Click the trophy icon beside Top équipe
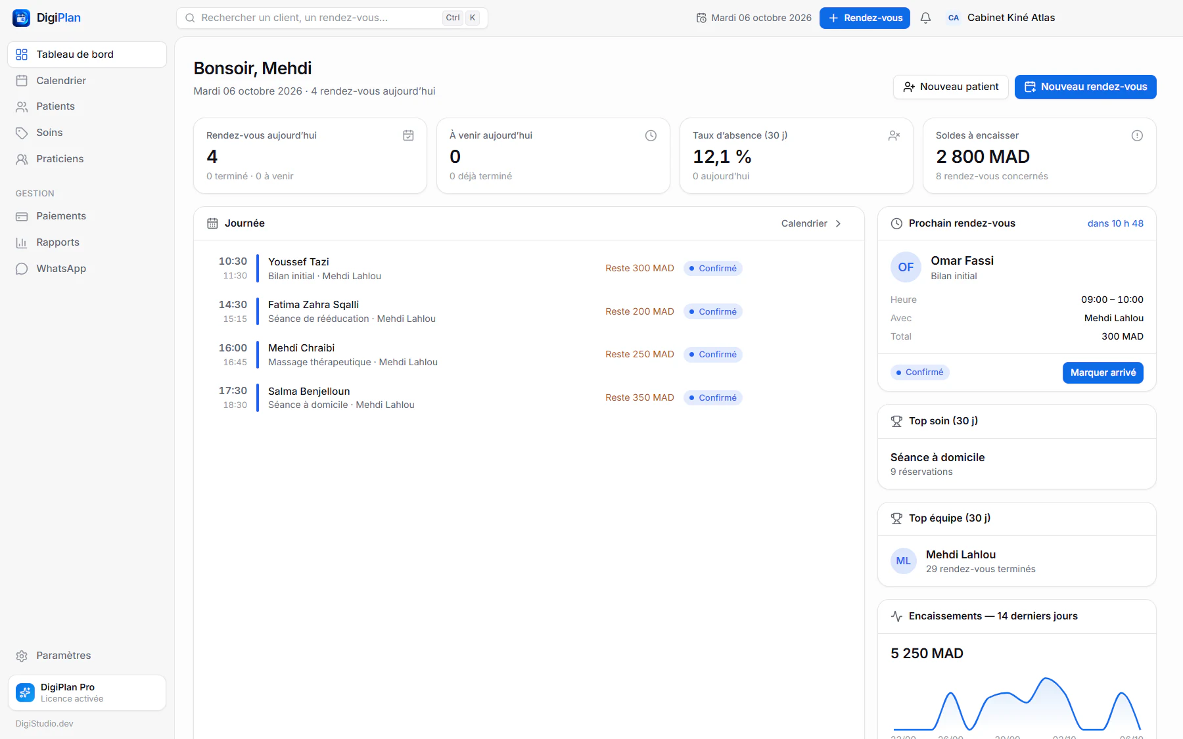 pos(896,518)
